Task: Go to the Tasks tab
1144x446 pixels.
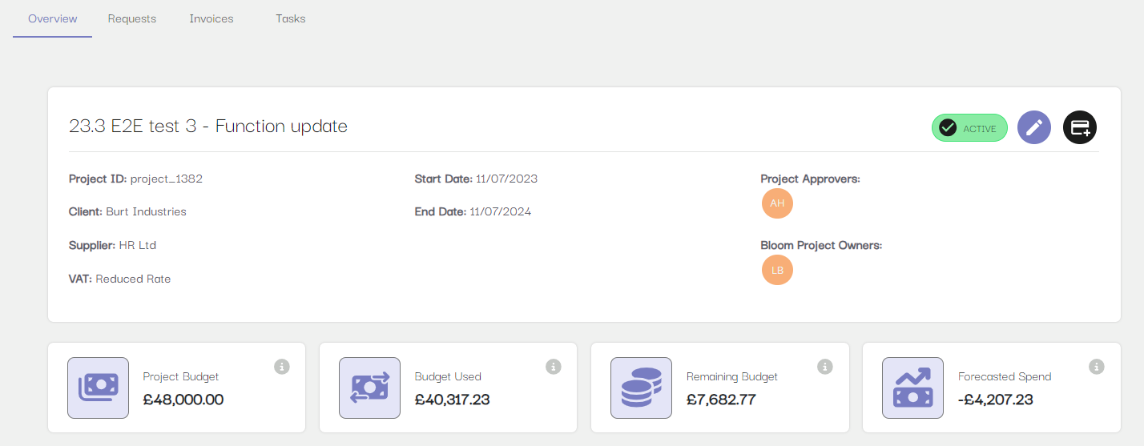Action: [290, 18]
